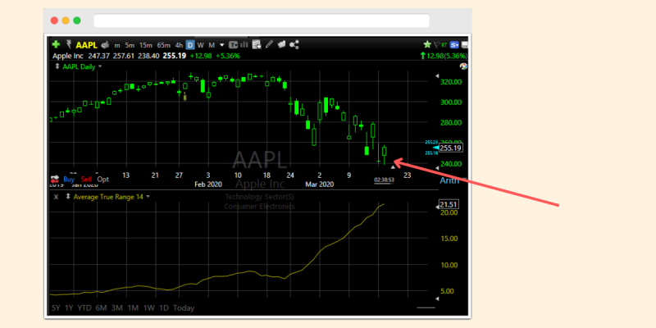Open the timeframe dropdown arrow
Viewport: 656px width, 328px height.
tap(221, 45)
